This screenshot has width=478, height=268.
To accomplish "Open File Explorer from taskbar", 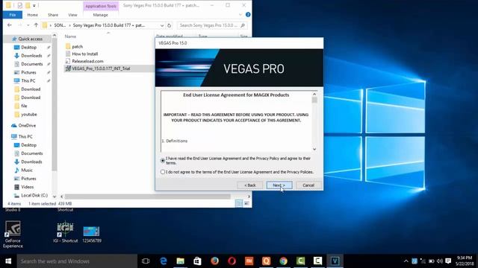I will point(181,261).
